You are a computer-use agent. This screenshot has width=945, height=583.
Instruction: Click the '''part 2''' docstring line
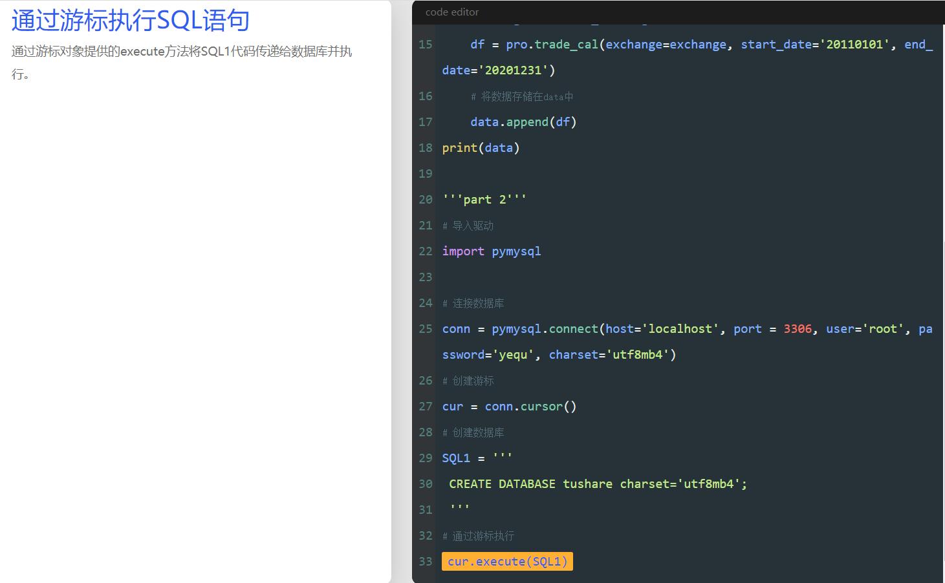pos(484,200)
